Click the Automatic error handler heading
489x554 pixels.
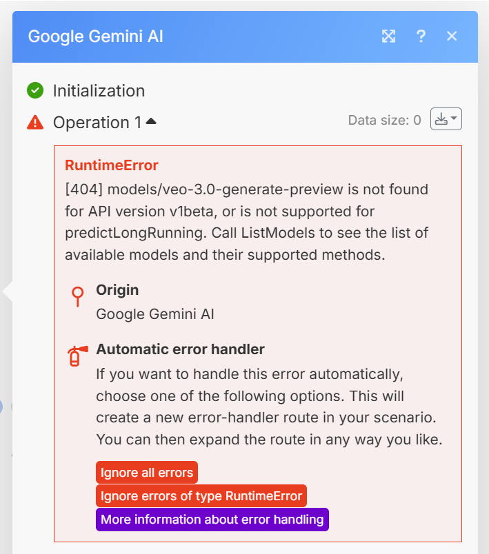point(180,349)
